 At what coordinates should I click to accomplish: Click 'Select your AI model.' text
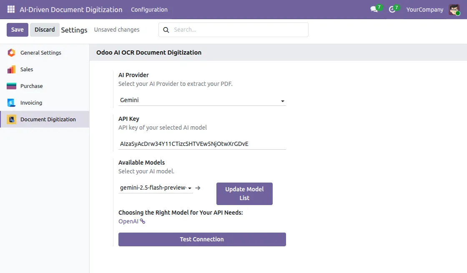tap(146, 171)
